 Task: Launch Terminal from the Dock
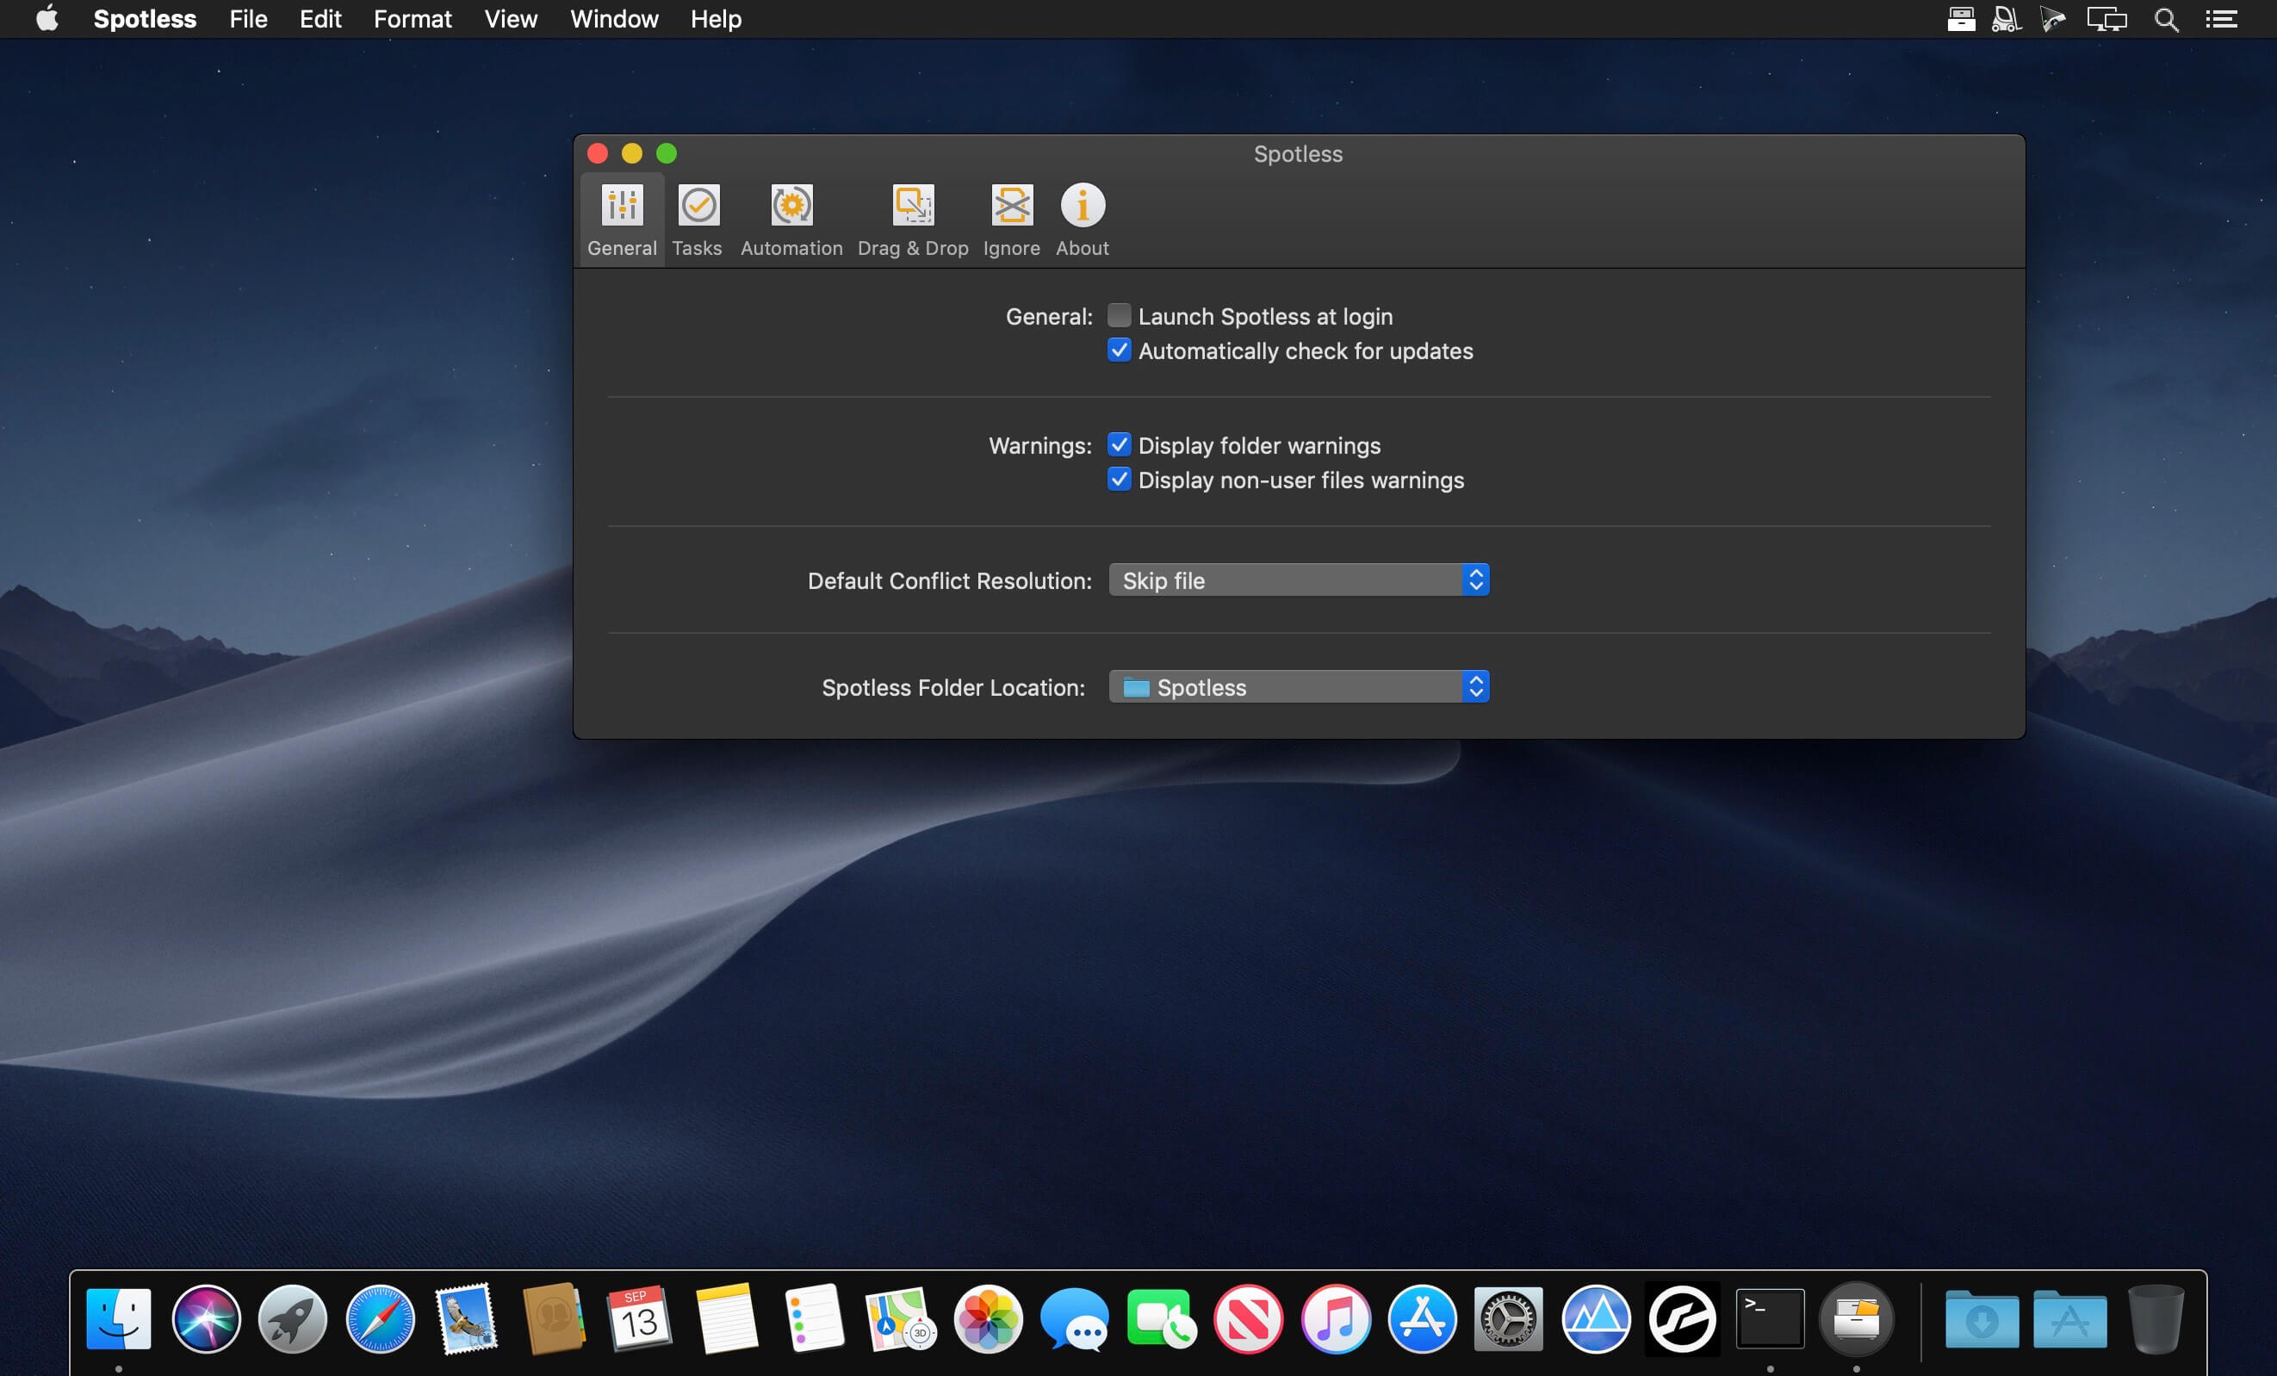click(1769, 1318)
